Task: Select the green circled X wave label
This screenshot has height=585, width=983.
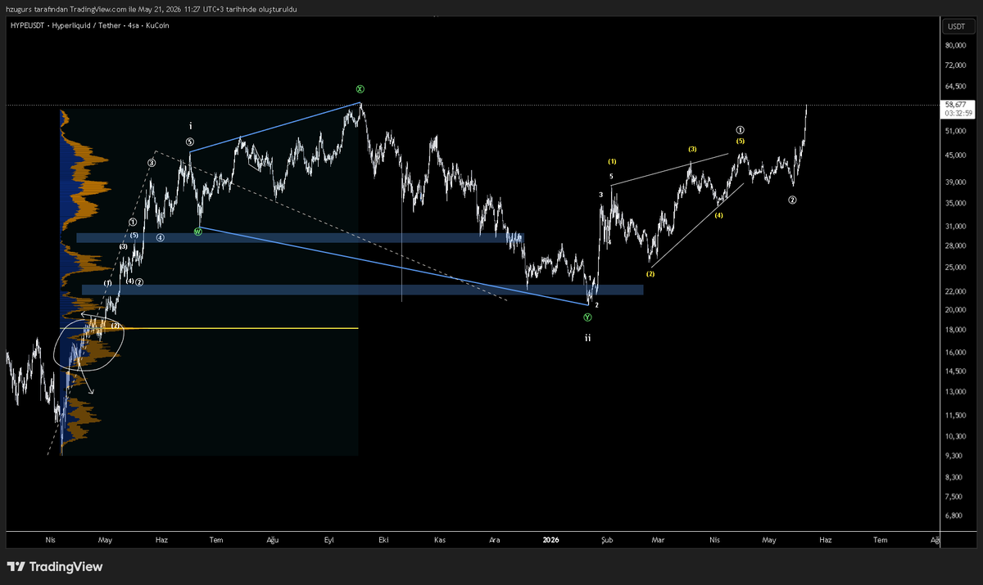Action: (360, 88)
